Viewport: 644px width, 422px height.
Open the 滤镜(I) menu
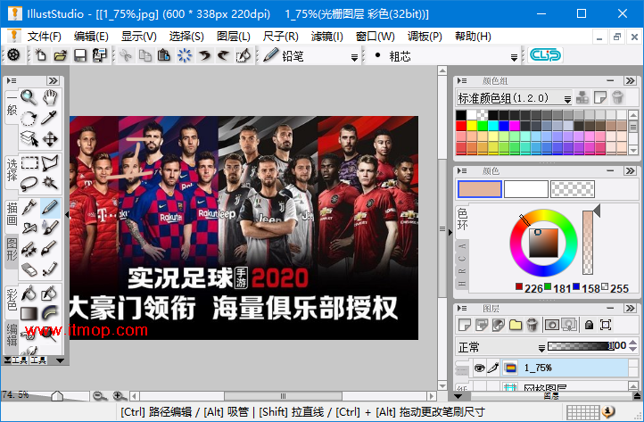326,37
